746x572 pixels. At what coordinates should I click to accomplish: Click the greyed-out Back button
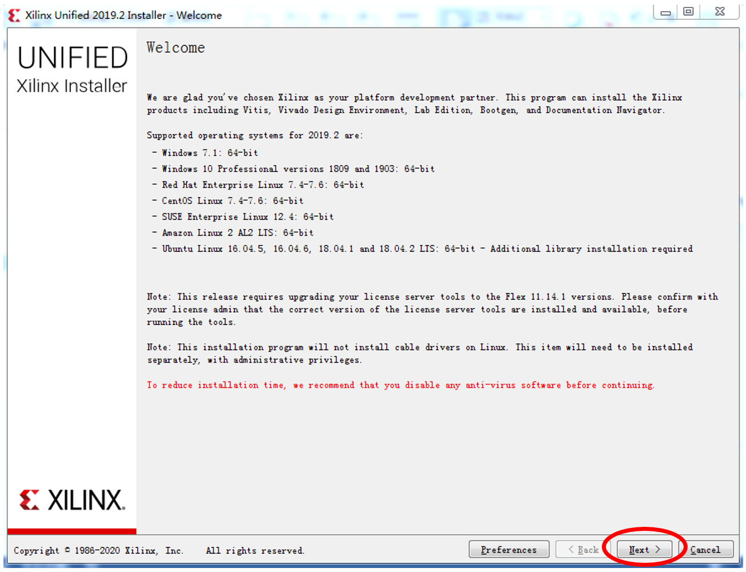tap(584, 549)
